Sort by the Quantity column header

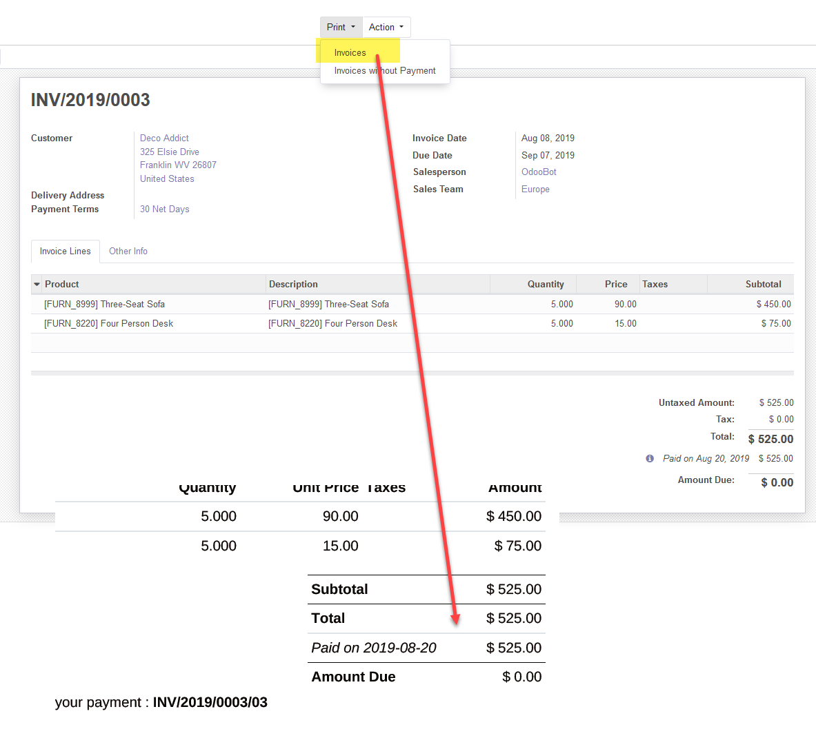545,285
